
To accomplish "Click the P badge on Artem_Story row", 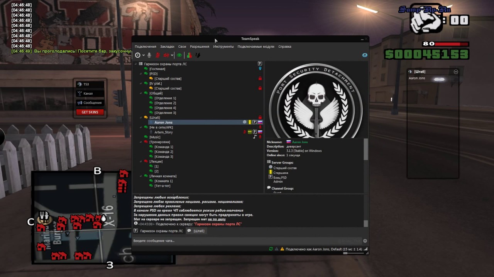I will (255, 132).
